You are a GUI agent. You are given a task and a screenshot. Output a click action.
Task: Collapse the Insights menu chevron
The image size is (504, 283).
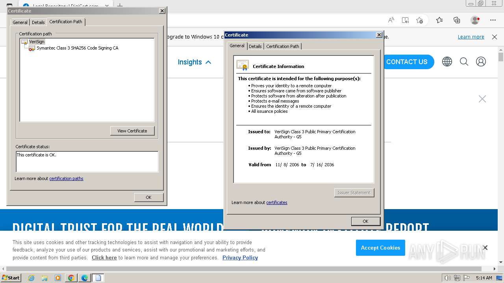tap(208, 62)
